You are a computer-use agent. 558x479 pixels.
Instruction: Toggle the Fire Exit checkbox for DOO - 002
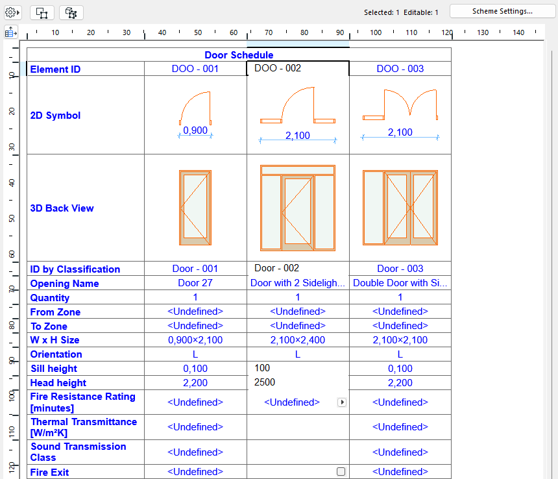coord(341,472)
